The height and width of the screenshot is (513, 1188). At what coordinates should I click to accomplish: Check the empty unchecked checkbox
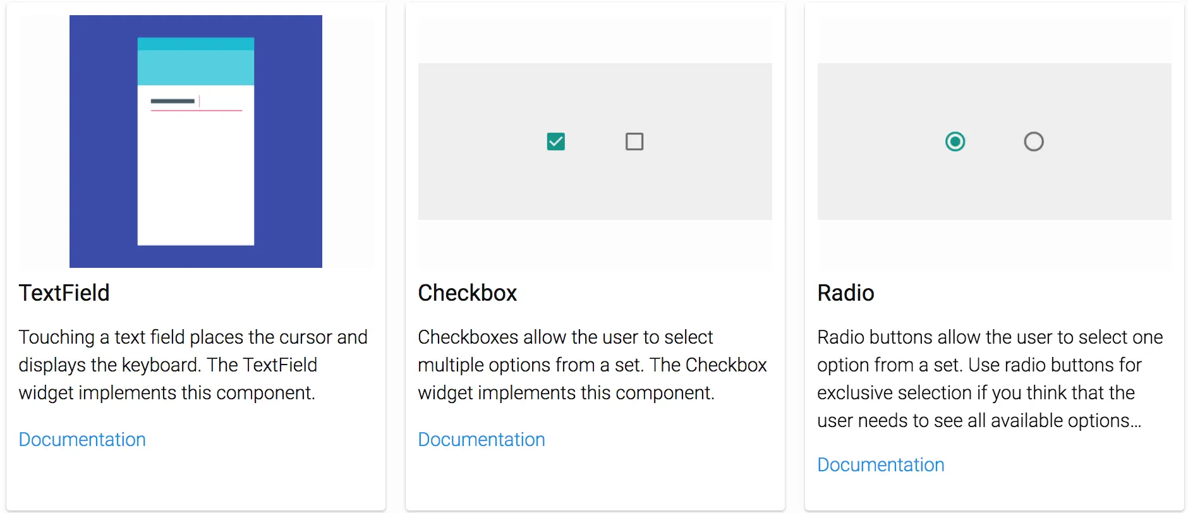point(634,142)
